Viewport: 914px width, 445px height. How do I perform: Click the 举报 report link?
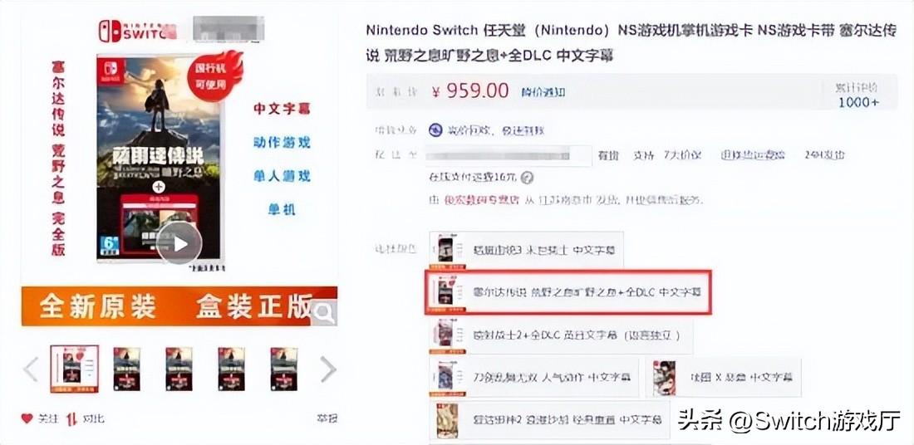click(327, 418)
